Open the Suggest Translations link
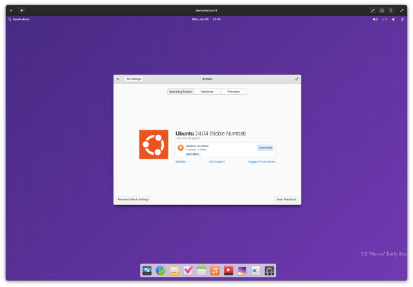Viewport: 413px width, 287px height. (261, 162)
